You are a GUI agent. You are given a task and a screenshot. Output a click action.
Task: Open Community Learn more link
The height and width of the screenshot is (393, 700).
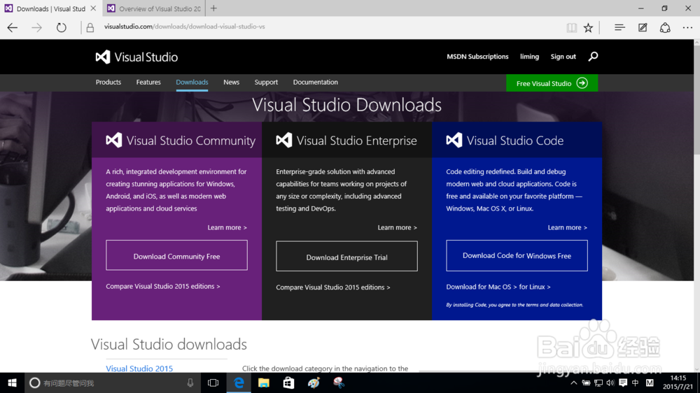click(x=227, y=227)
